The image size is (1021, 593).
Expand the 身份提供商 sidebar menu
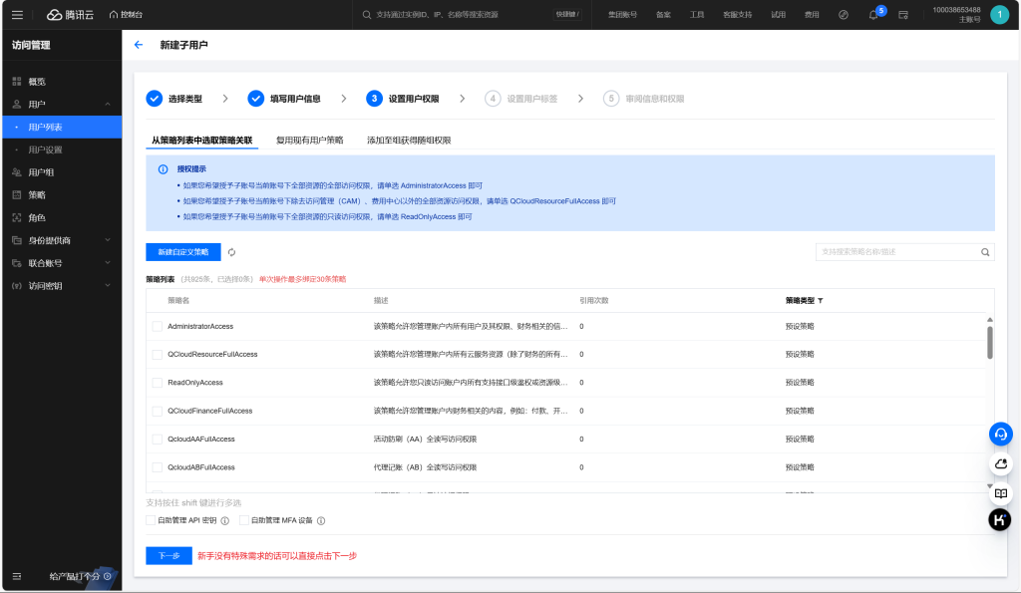(x=108, y=240)
